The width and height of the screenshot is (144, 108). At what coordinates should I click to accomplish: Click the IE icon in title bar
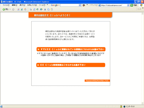pos(1,2)
